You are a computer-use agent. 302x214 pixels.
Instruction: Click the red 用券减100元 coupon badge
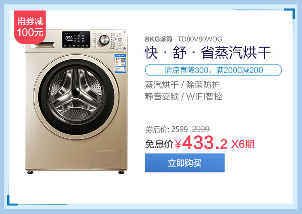coord(30,27)
